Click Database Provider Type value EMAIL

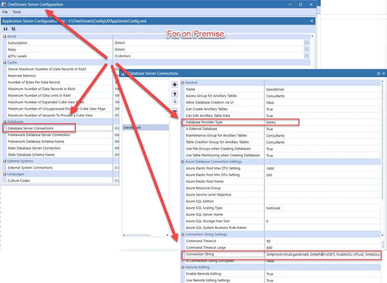click(271, 122)
